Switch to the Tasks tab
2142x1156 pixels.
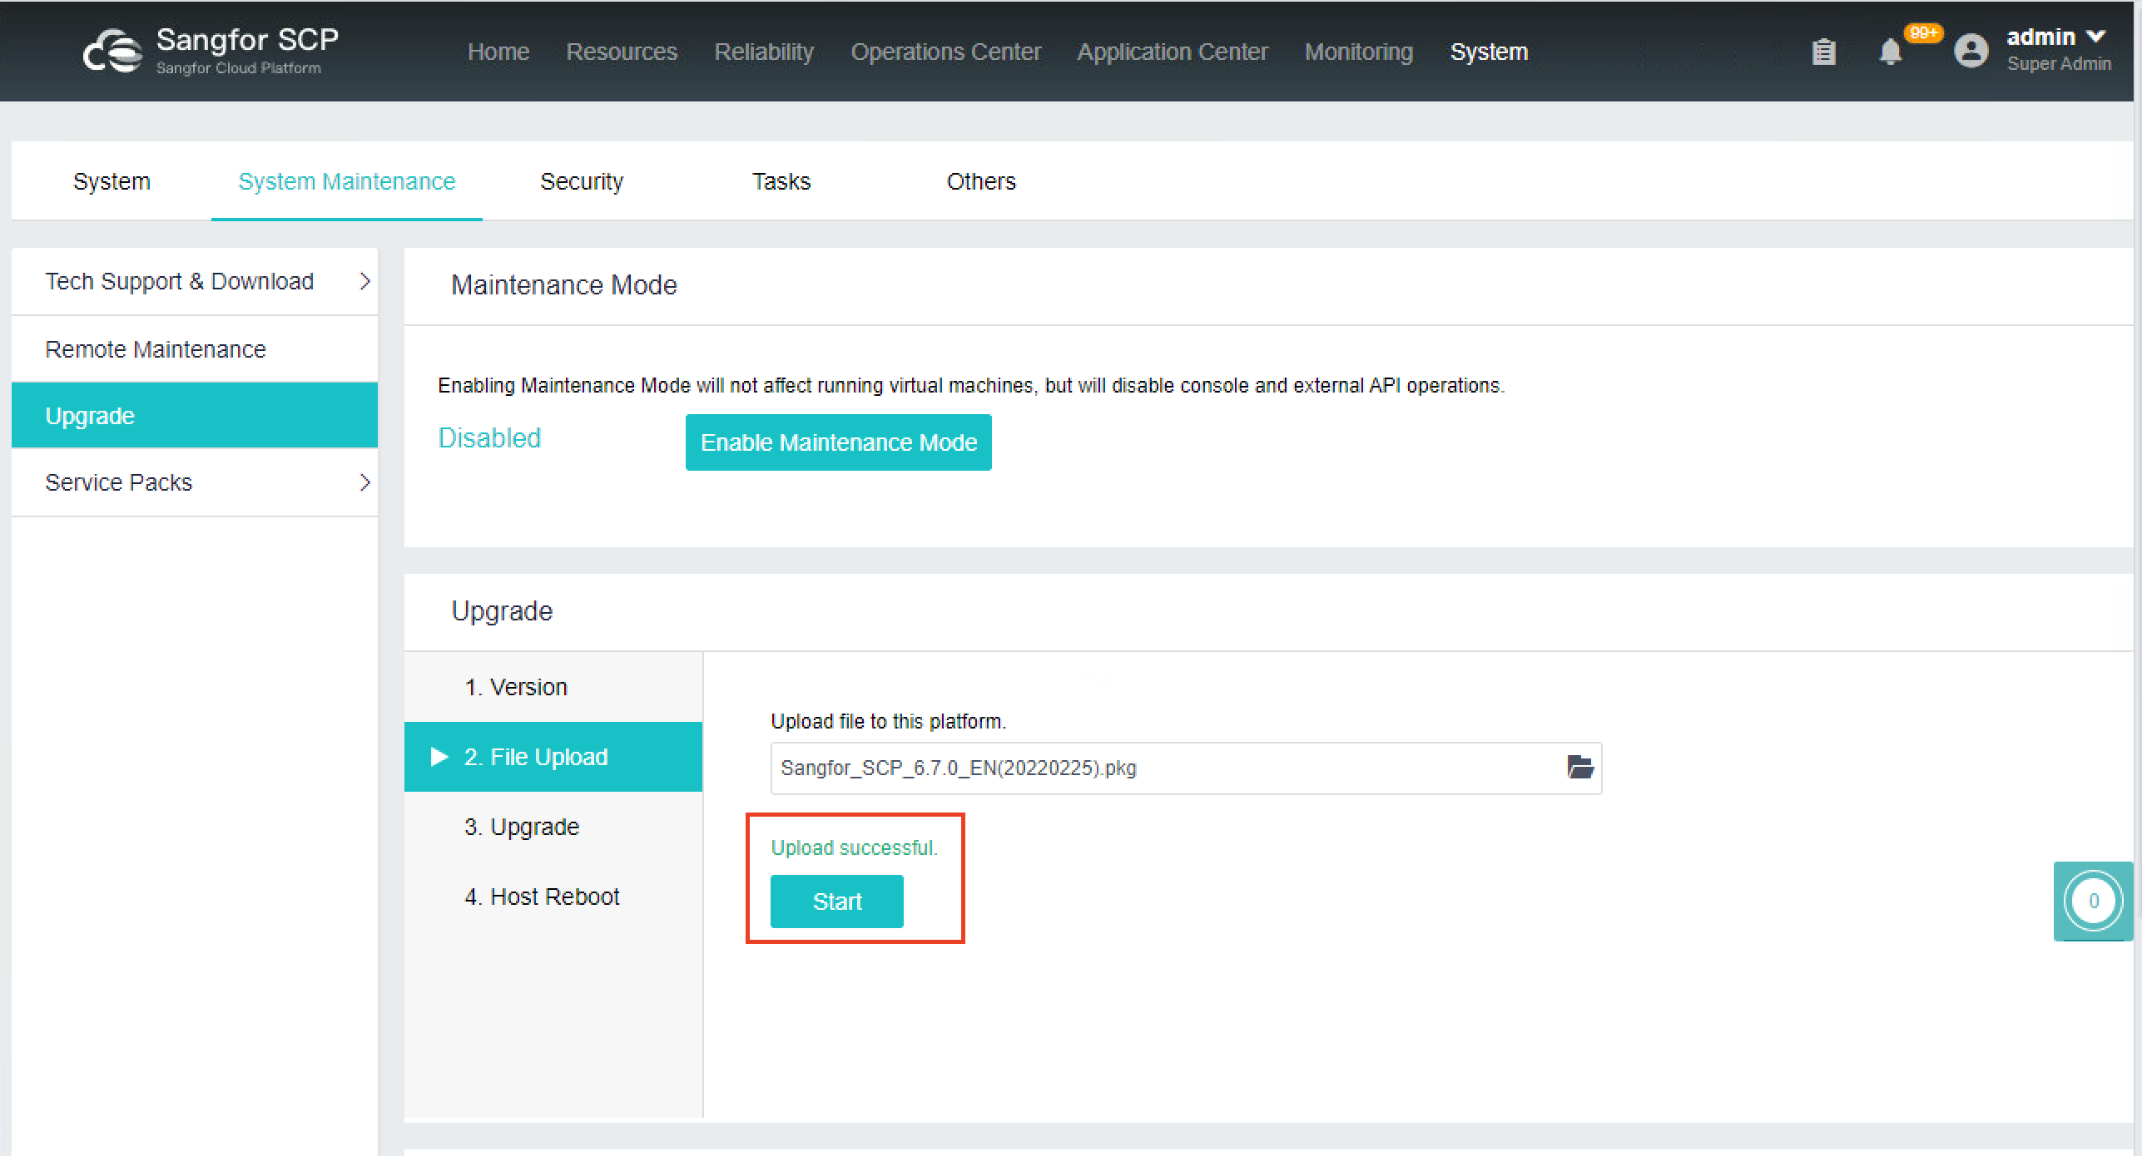pos(781,181)
